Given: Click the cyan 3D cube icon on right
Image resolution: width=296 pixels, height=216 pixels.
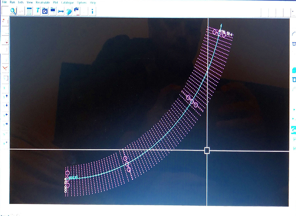Looking at the screenshot, I should pyautogui.click(x=294, y=70).
